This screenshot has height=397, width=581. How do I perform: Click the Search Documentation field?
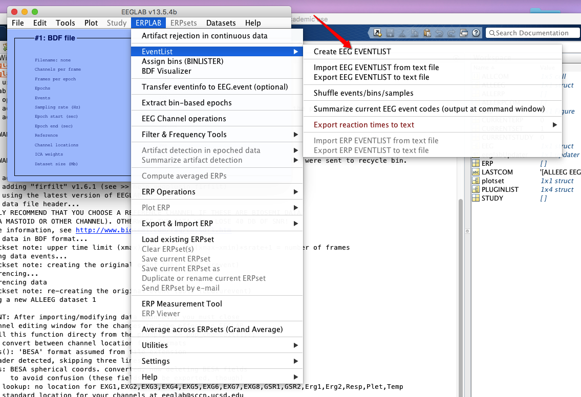point(532,33)
